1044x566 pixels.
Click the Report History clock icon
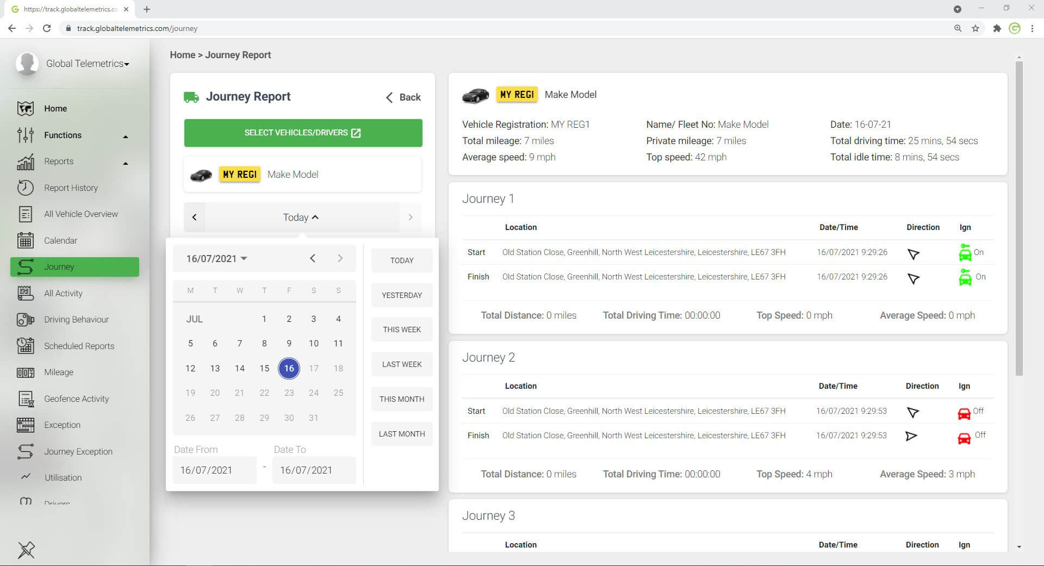26,188
